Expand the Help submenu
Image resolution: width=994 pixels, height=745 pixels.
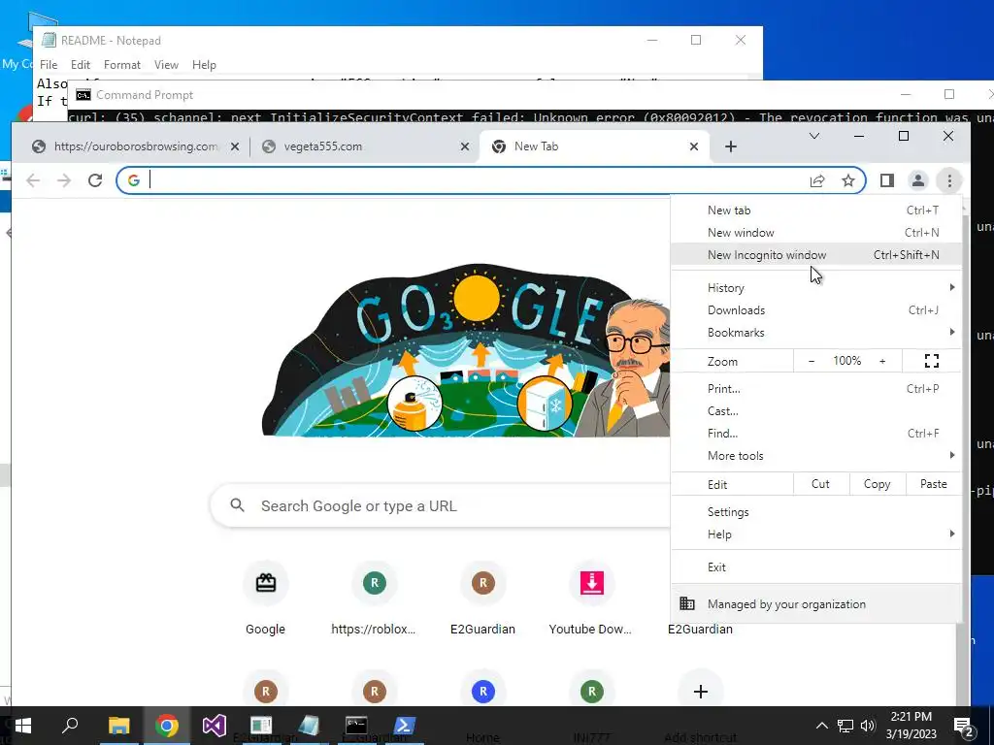pyautogui.click(x=816, y=534)
